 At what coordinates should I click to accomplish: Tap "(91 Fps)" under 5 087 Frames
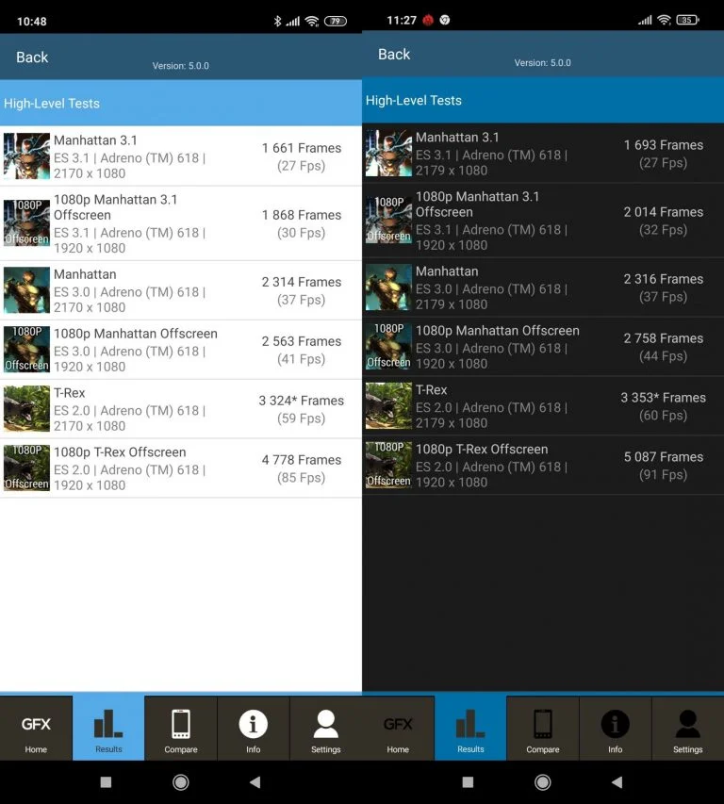tap(664, 474)
